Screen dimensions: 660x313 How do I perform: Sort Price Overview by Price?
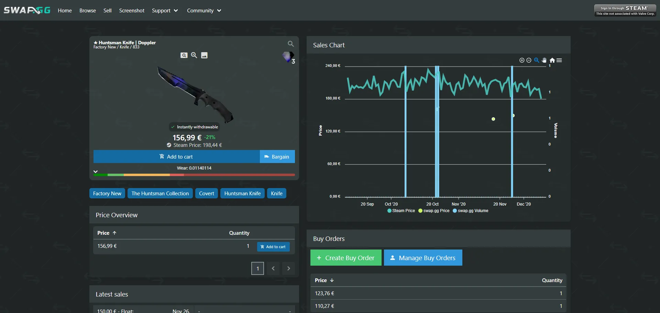pyautogui.click(x=107, y=233)
